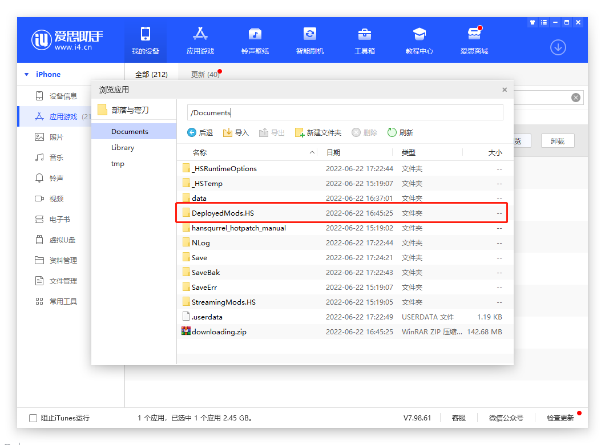Select the downloading.zip file
The image size is (605, 445).
click(345, 332)
